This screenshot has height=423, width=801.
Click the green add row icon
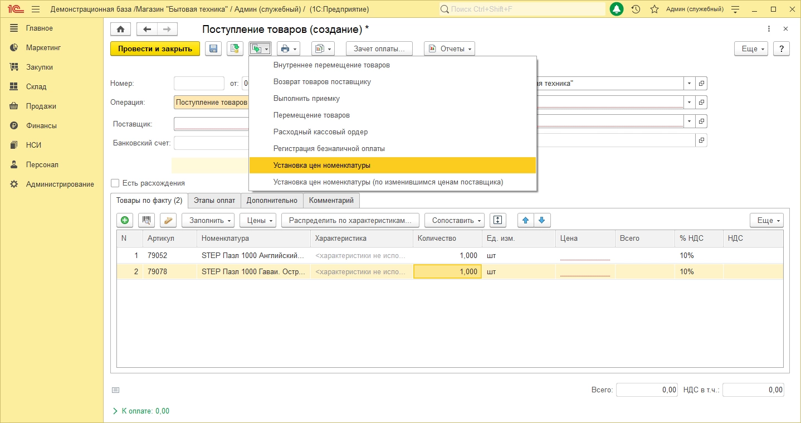[x=125, y=221]
